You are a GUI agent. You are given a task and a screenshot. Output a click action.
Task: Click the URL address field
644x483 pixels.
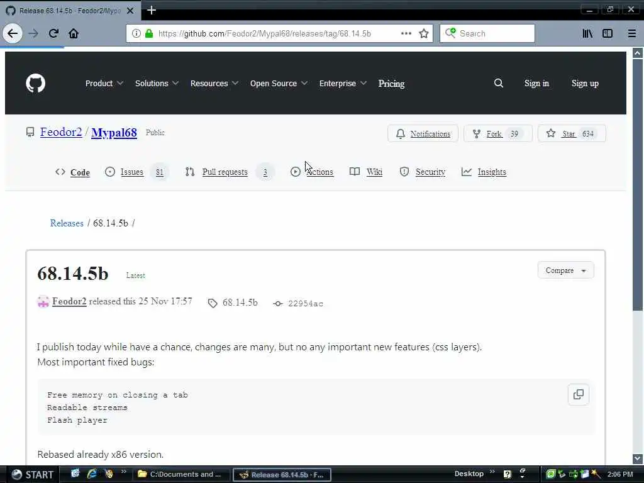point(265,33)
